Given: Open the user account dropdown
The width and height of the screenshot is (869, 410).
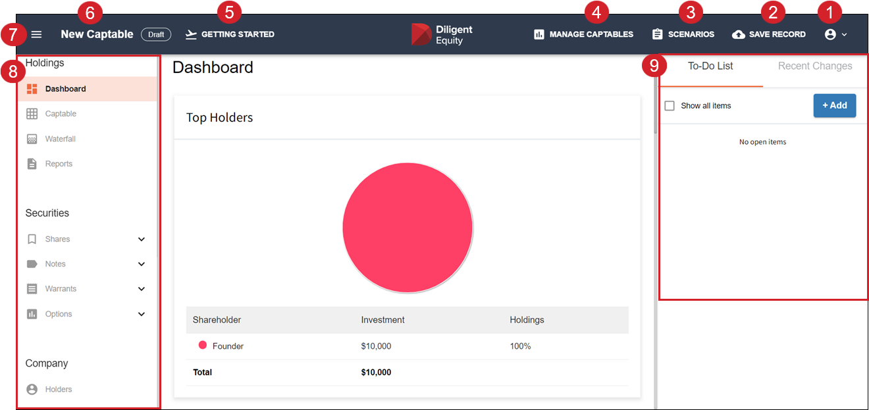Looking at the screenshot, I should pos(835,34).
